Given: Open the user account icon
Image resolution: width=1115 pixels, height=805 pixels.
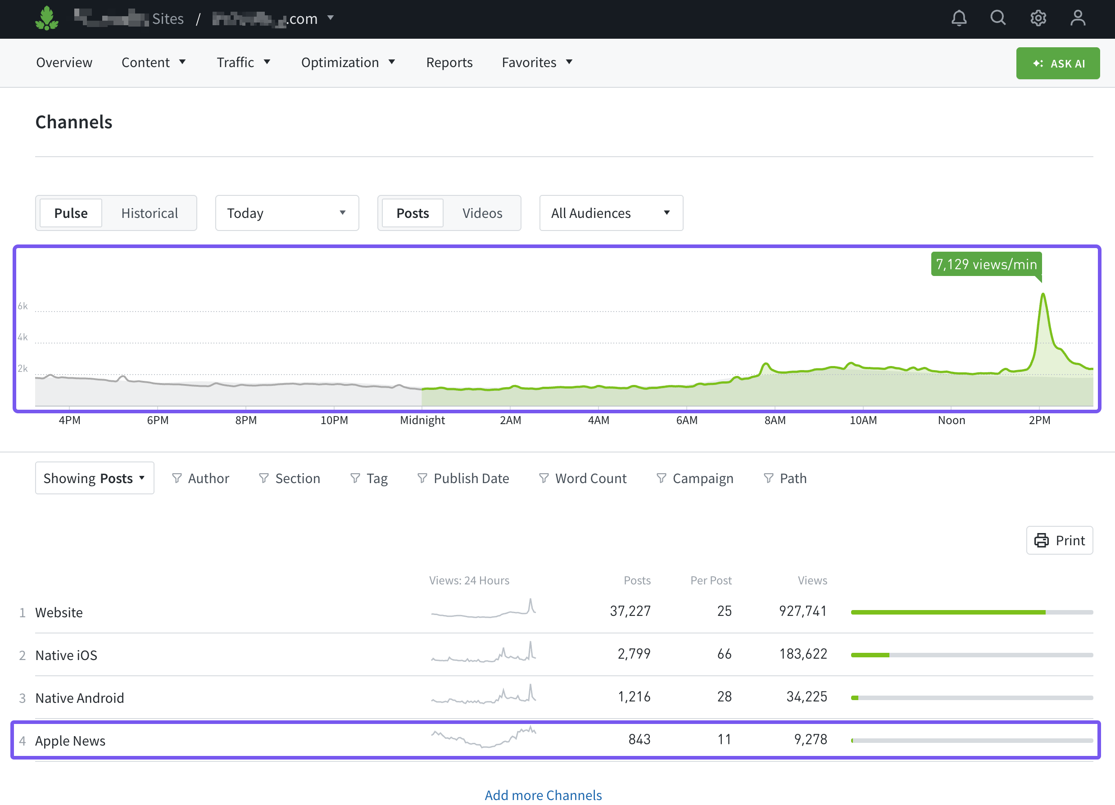Looking at the screenshot, I should pyautogui.click(x=1077, y=18).
